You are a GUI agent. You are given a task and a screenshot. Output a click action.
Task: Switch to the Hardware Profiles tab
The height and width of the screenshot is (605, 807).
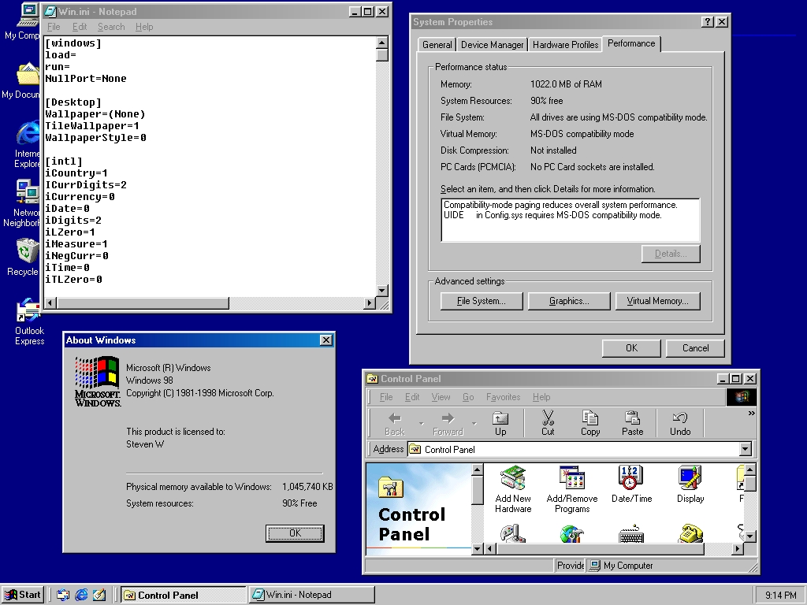[565, 45]
